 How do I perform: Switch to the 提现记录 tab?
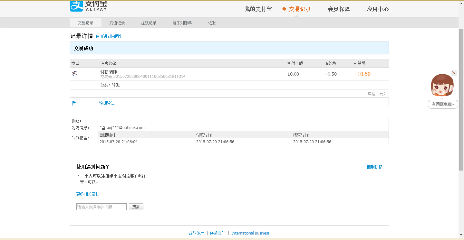(x=149, y=23)
